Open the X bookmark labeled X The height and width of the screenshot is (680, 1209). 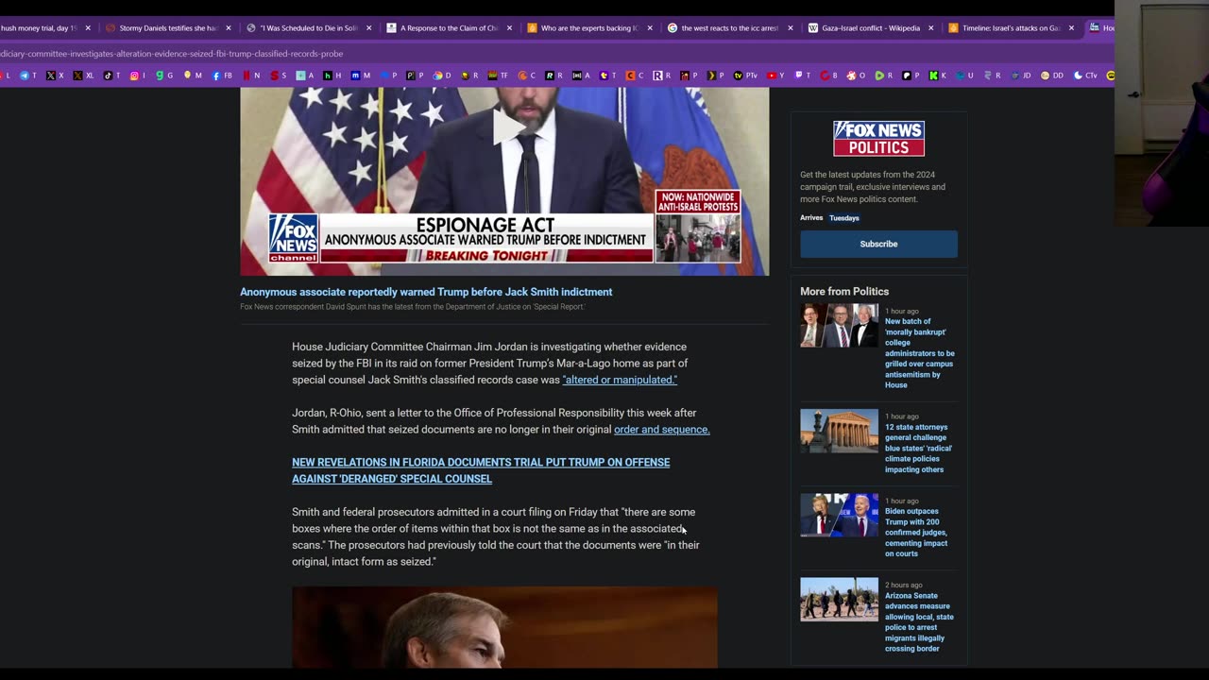tap(56, 76)
